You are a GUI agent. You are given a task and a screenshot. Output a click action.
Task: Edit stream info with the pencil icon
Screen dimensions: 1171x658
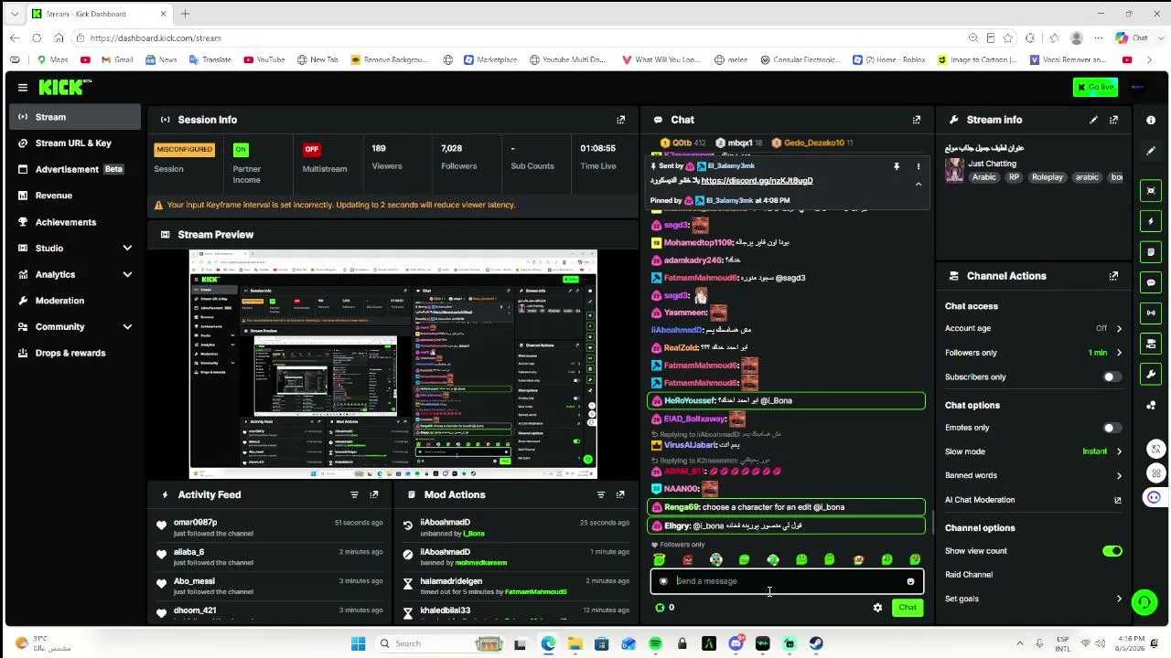click(x=1093, y=120)
